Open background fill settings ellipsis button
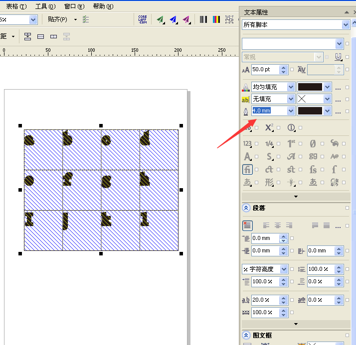 coord(338,100)
